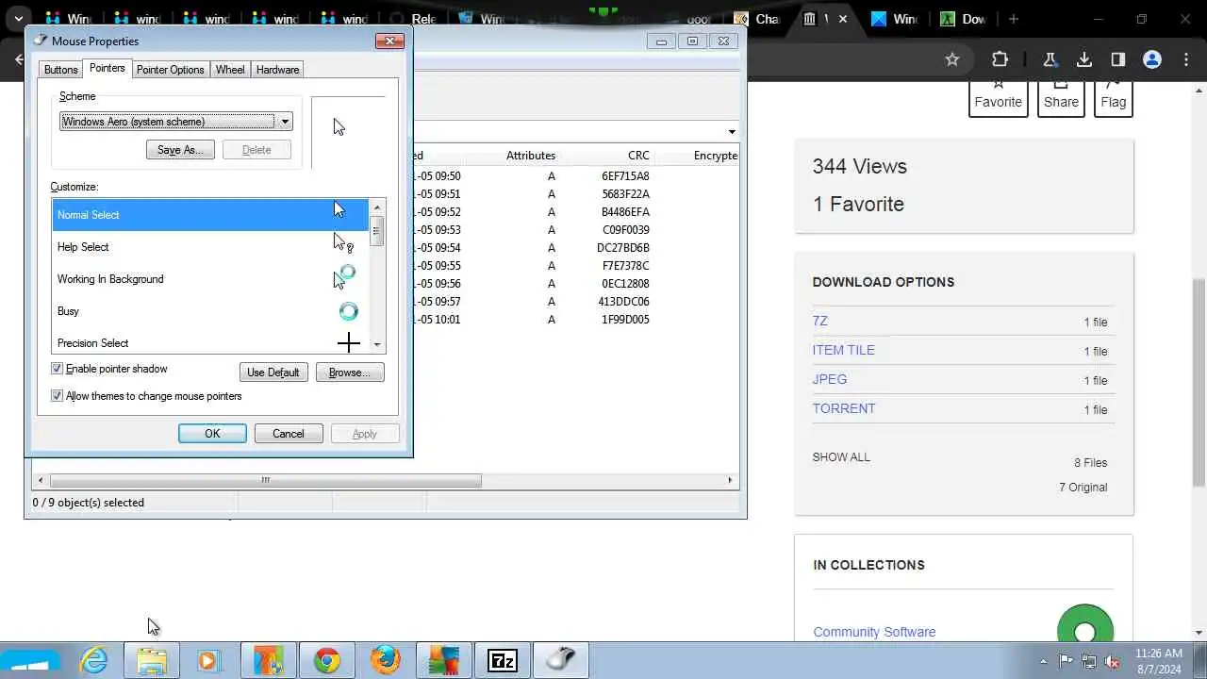Viewport: 1207px width, 679px height.
Task: Click the Favorite button on page
Action: click(x=998, y=98)
